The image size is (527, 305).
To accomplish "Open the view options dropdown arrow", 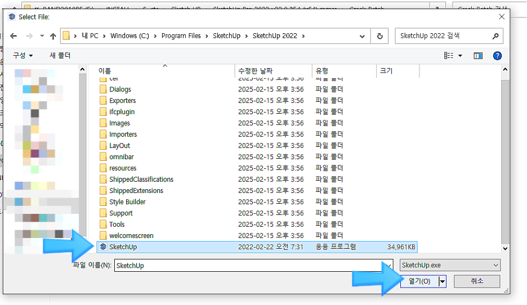I will click(x=460, y=56).
